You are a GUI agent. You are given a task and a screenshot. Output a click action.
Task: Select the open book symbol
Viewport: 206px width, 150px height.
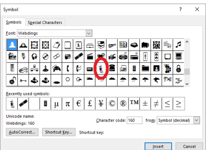(90, 45)
